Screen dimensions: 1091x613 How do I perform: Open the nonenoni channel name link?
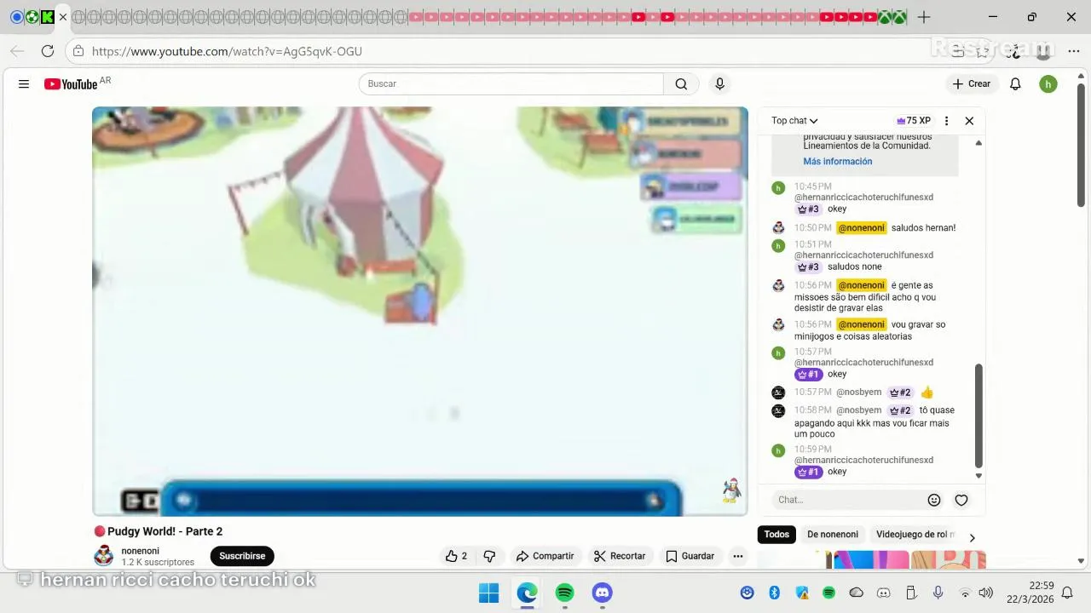(x=140, y=551)
